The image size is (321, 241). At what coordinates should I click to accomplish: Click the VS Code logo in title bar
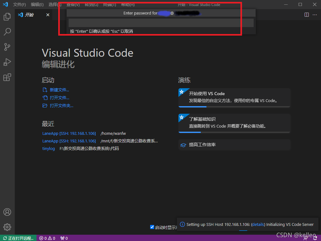(x=6, y=4)
